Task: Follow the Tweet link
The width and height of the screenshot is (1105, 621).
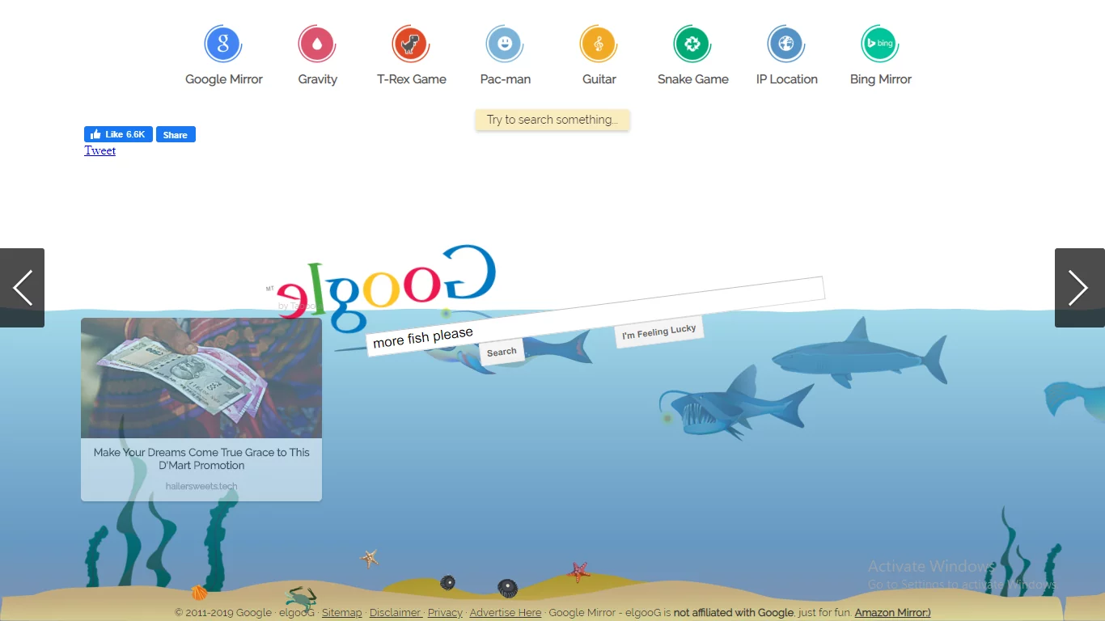Action: (100, 150)
